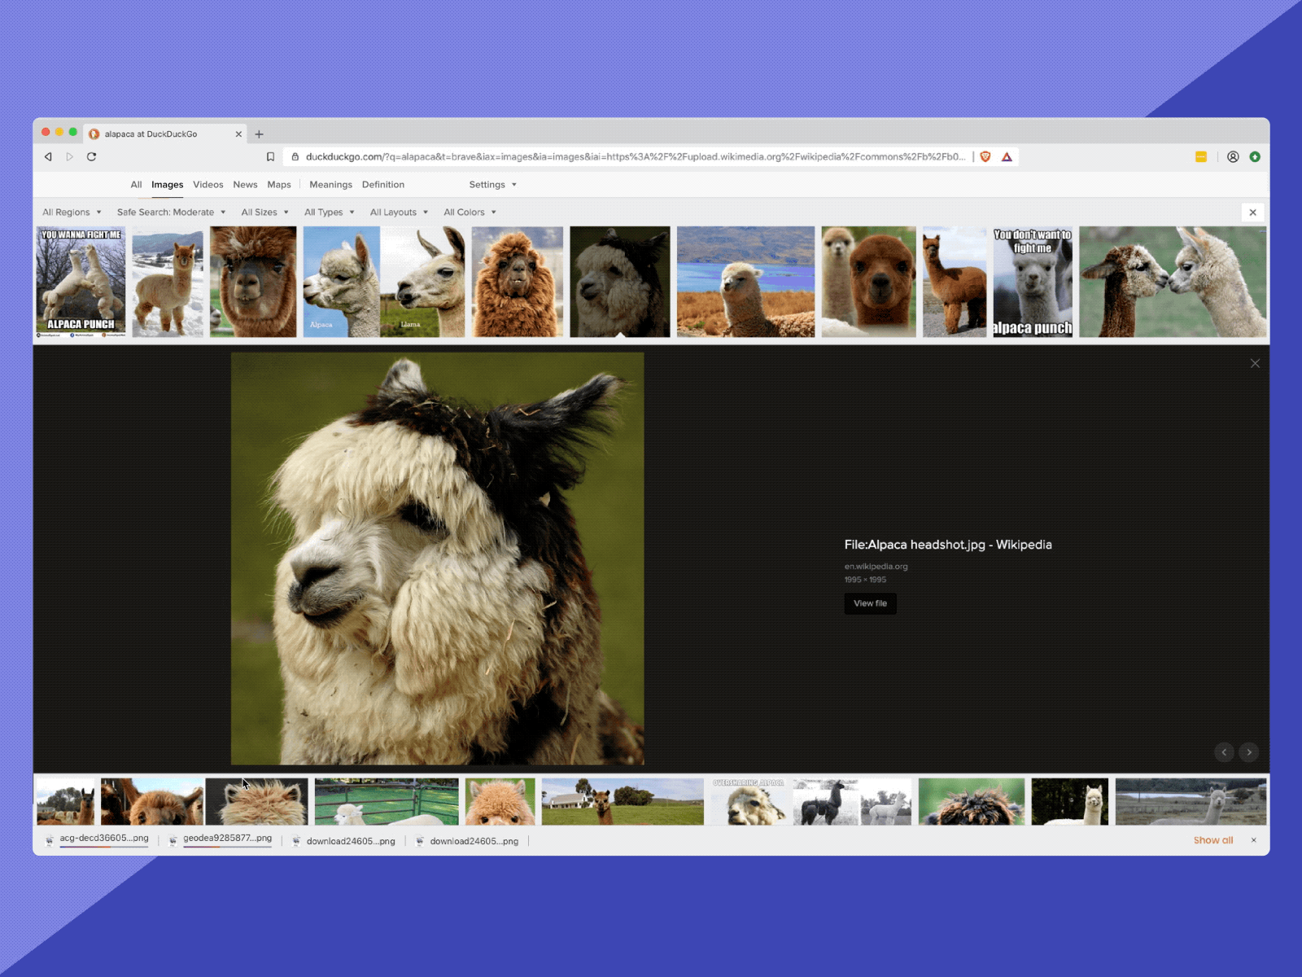Image resolution: width=1302 pixels, height=977 pixels.
Task: Click the yellow downloads indicator icon
Action: click(x=1201, y=156)
